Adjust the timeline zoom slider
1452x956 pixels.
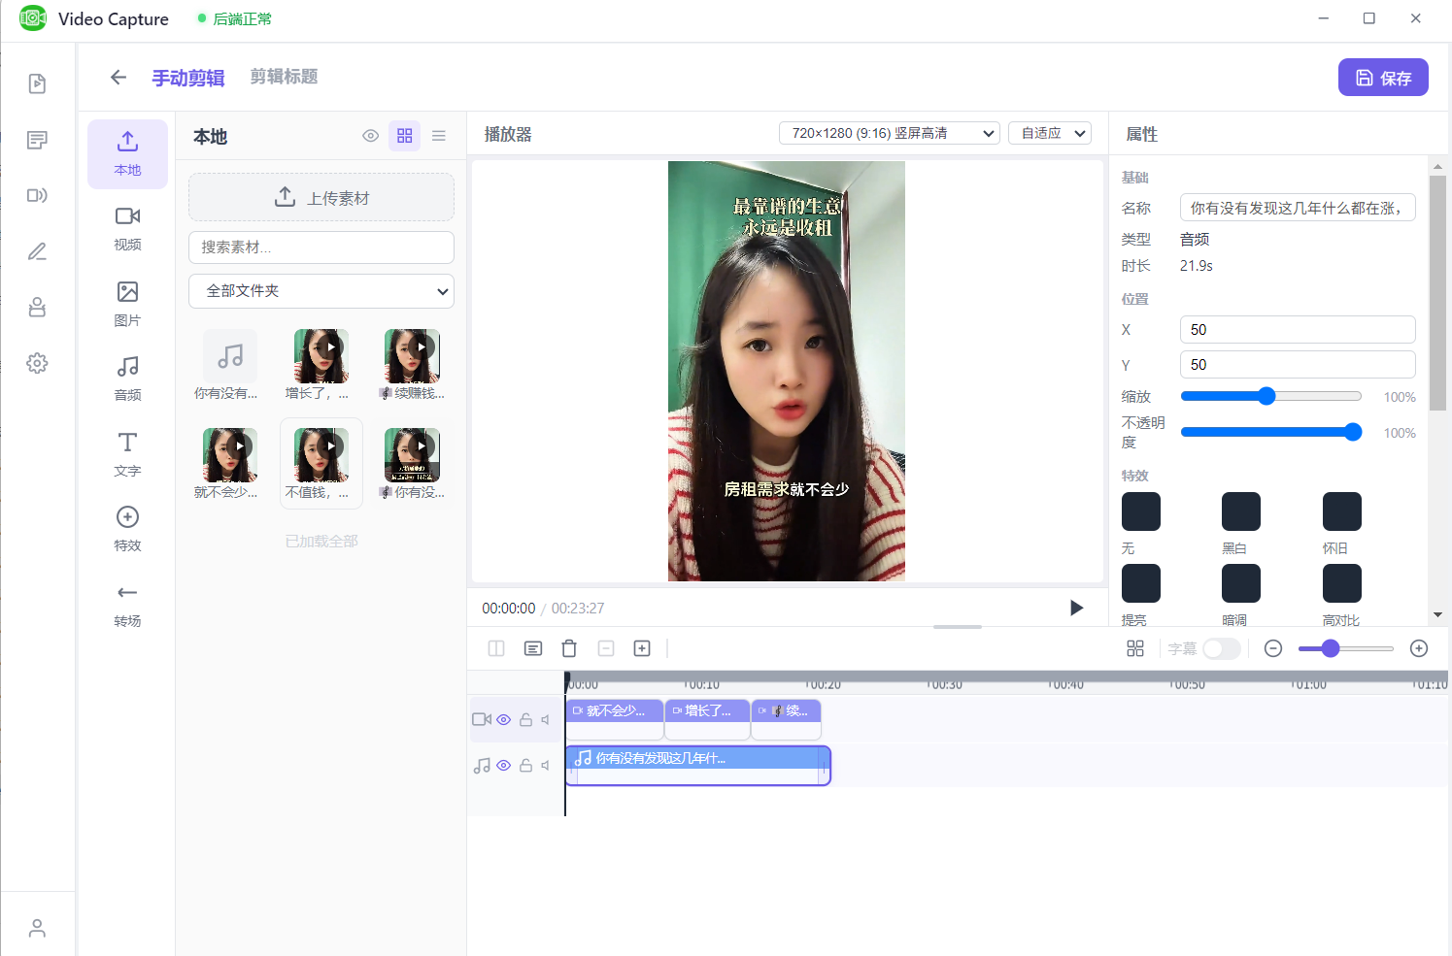click(1345, 648)
